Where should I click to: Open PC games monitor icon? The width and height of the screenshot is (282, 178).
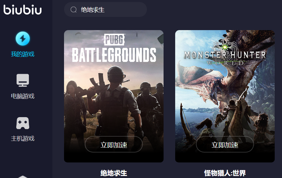click(x=23, y=80)
